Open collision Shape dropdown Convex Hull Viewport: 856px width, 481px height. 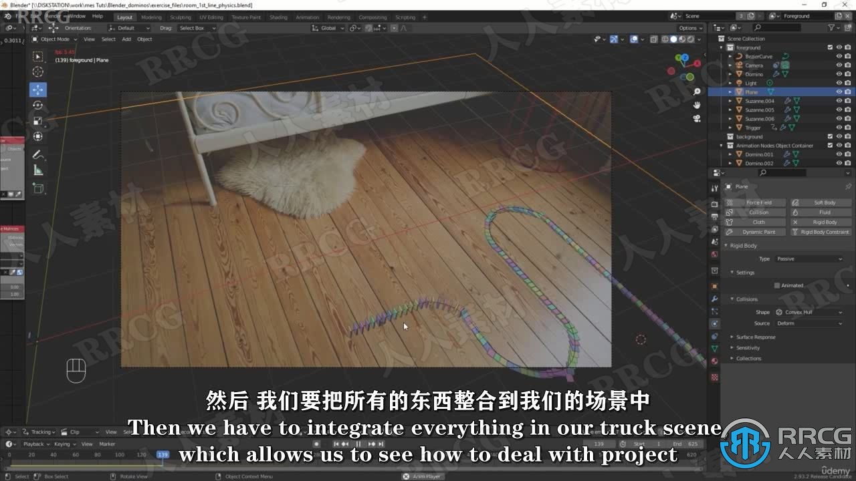coord(809,312)
